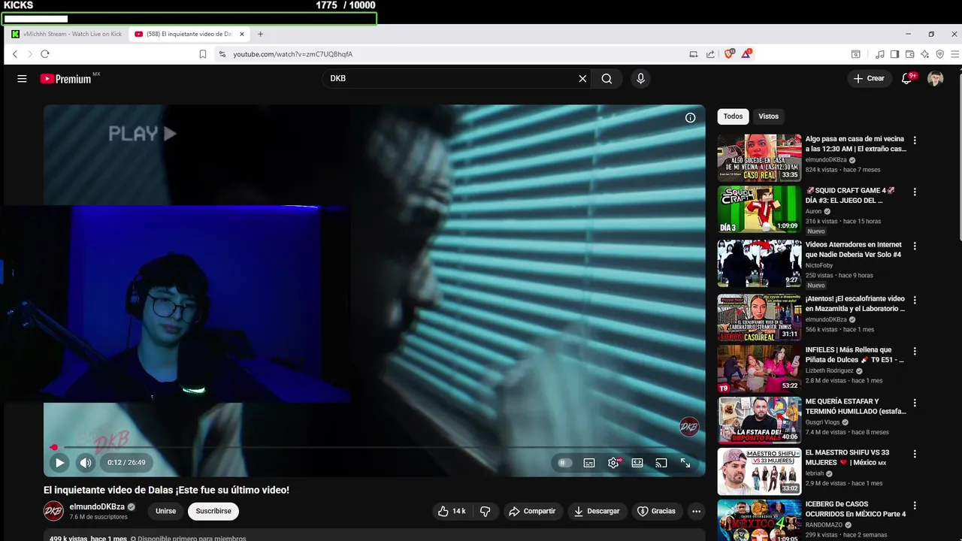Clear the DKB search text
The image size is (962, 541).
click(x=582, y=79)
